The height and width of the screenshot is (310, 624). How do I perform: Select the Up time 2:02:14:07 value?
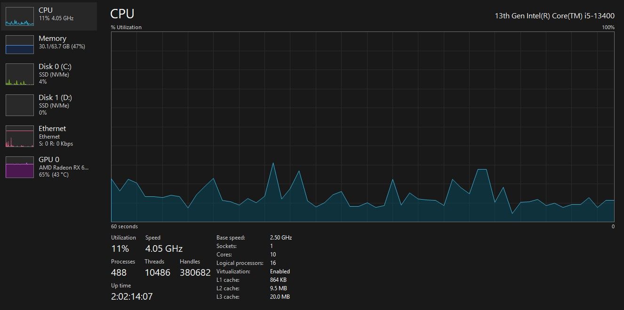pos(132,296)
